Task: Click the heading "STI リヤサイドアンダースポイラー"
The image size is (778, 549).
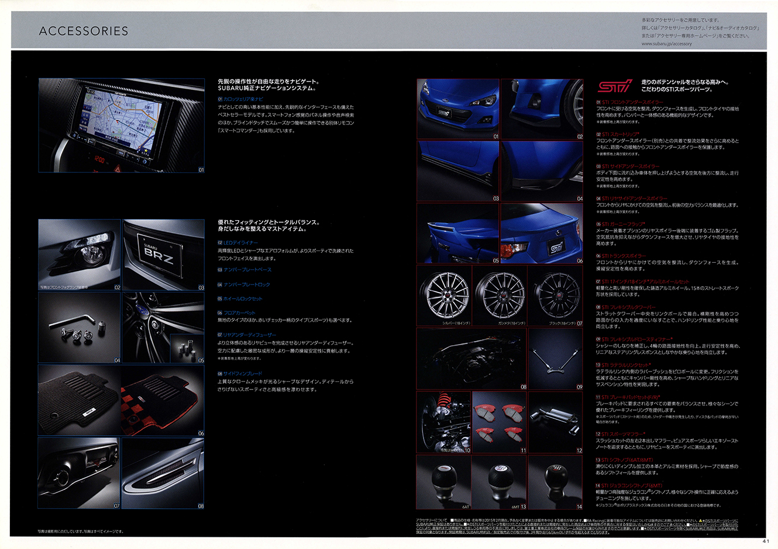Action: point(634,199)
